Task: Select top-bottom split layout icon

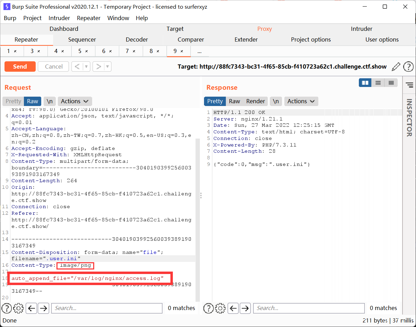Action: [x=378, y=83]
